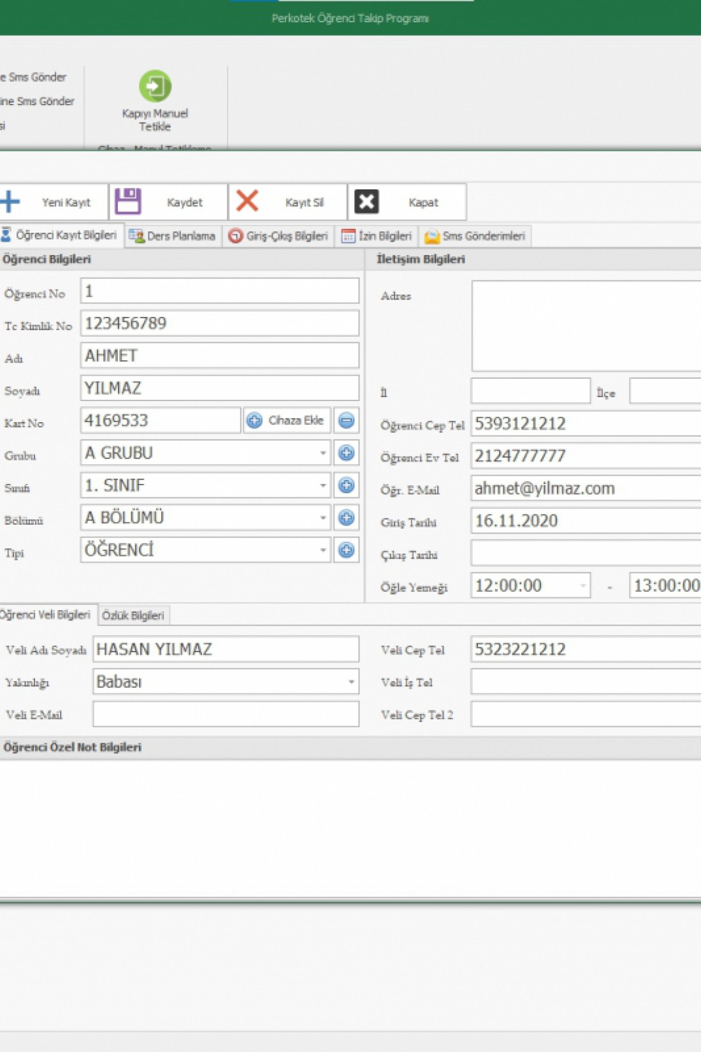Viewport: 701px width, 1052px height.
Task: Add new class with plus icon beside 1. SINIF
Action: pyautogui.click(x=346, y=486)
